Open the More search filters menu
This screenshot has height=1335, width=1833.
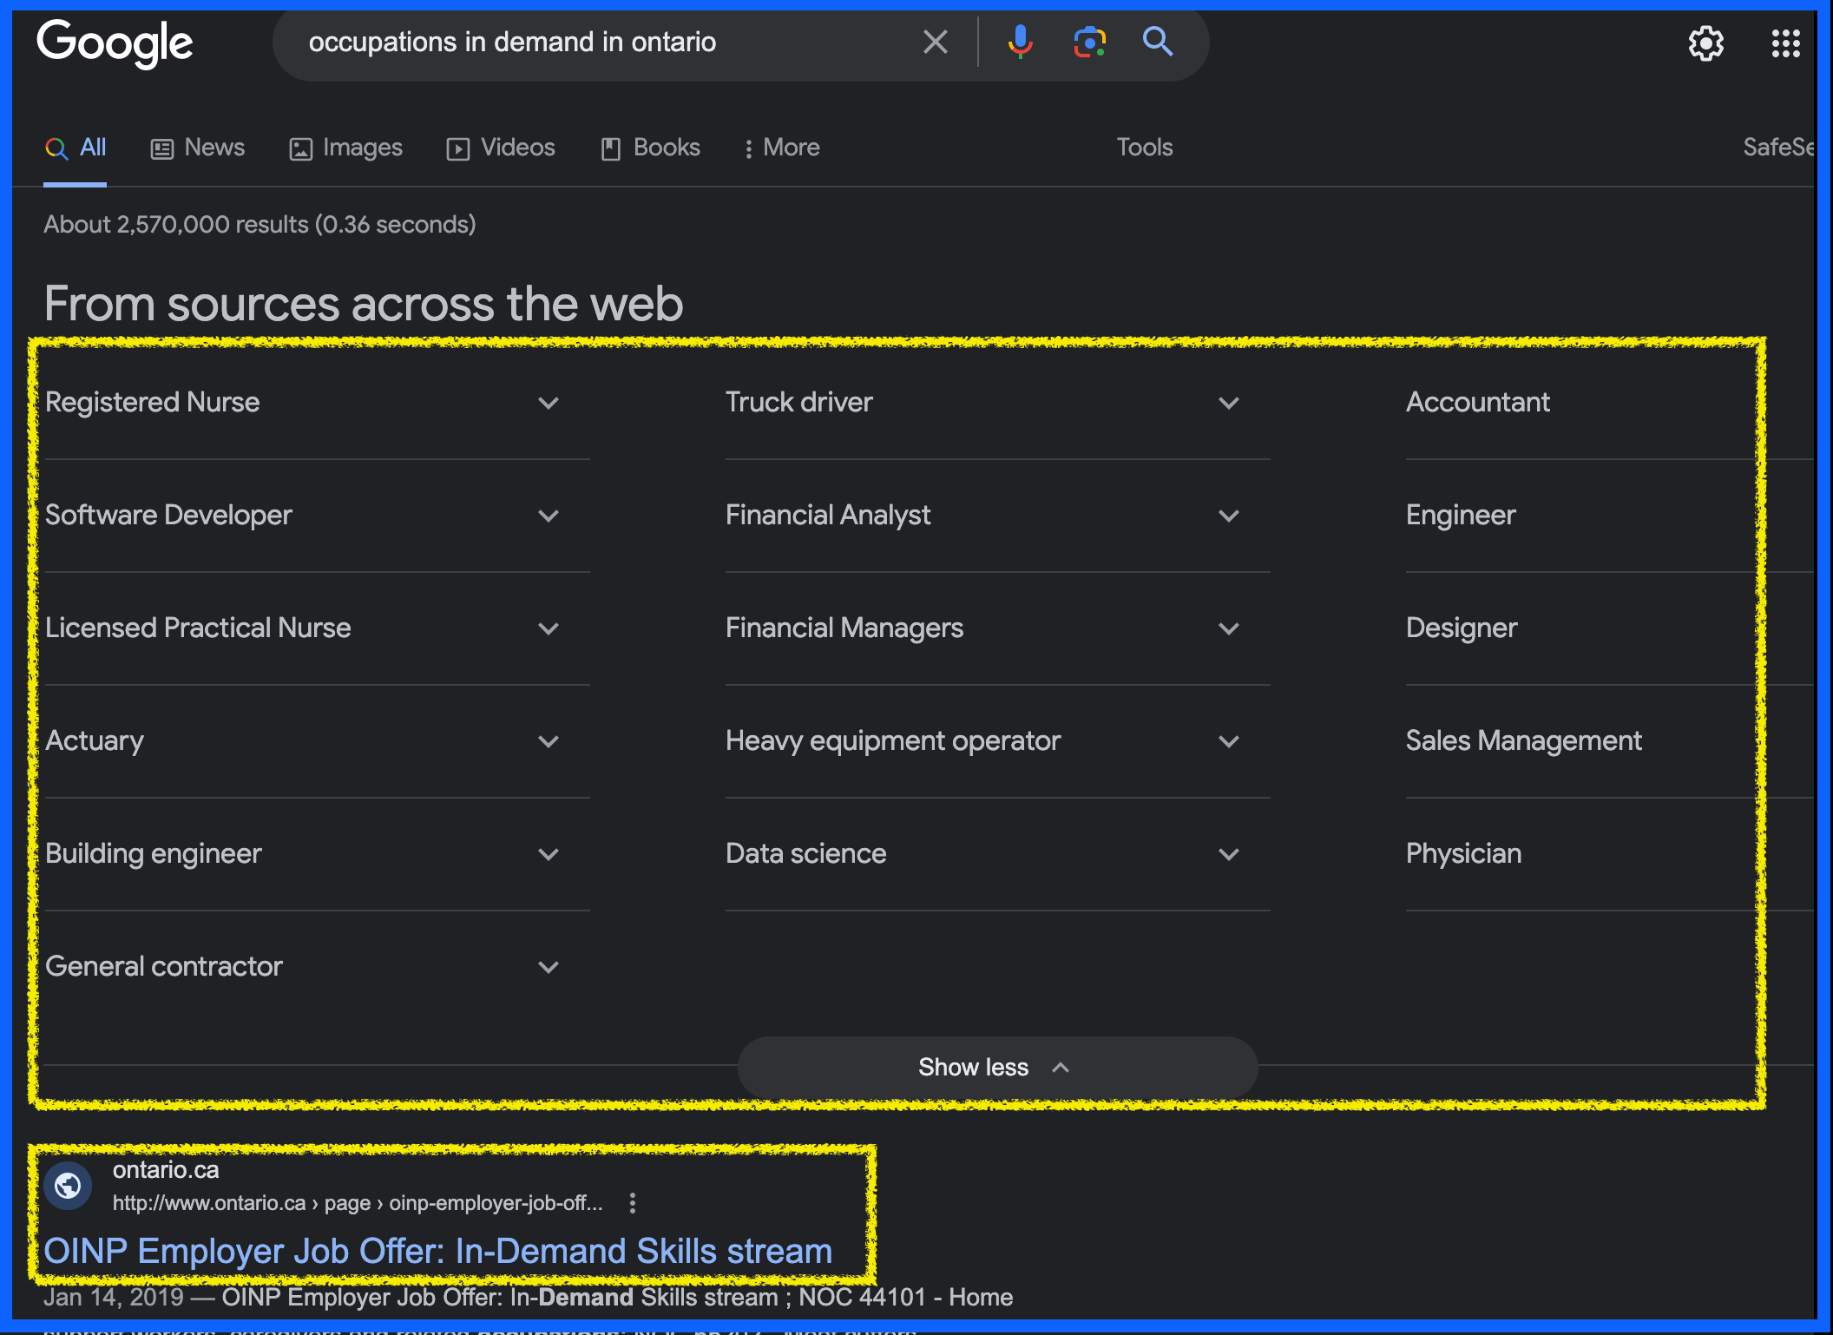pos(781,148)
